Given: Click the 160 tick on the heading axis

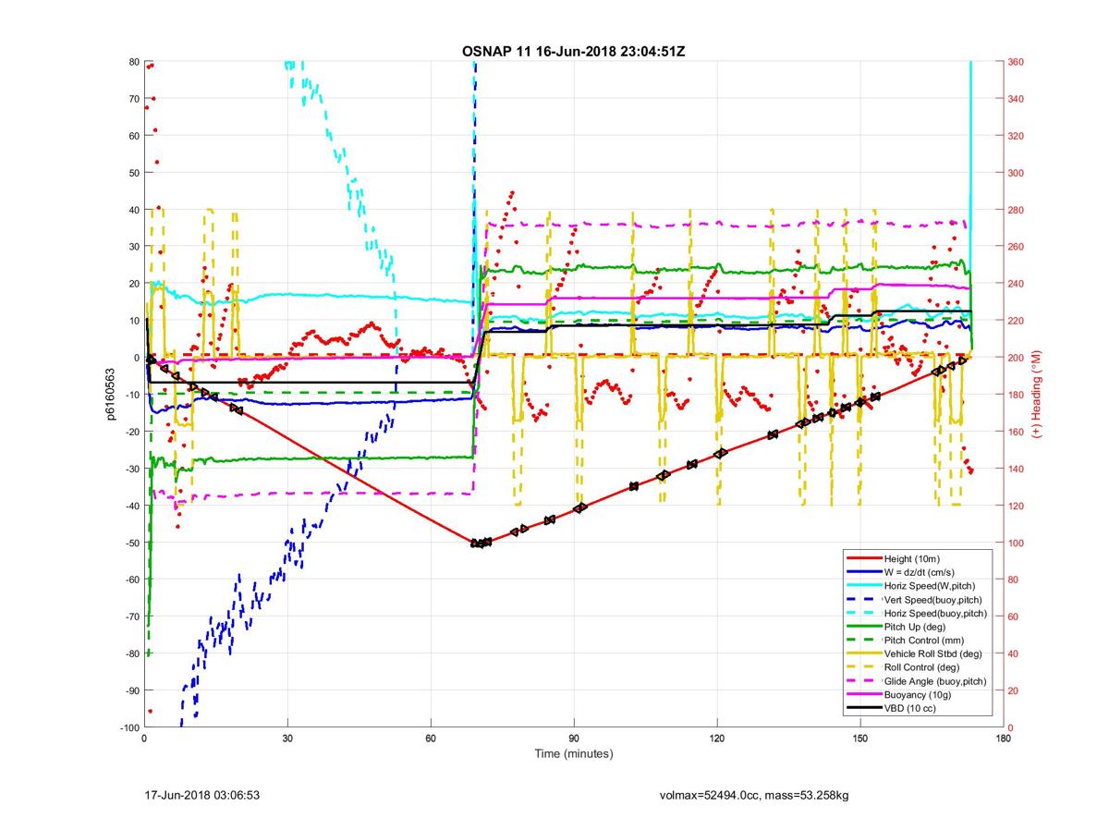Looking at the screenshot, I should (x=1017, y=432).
